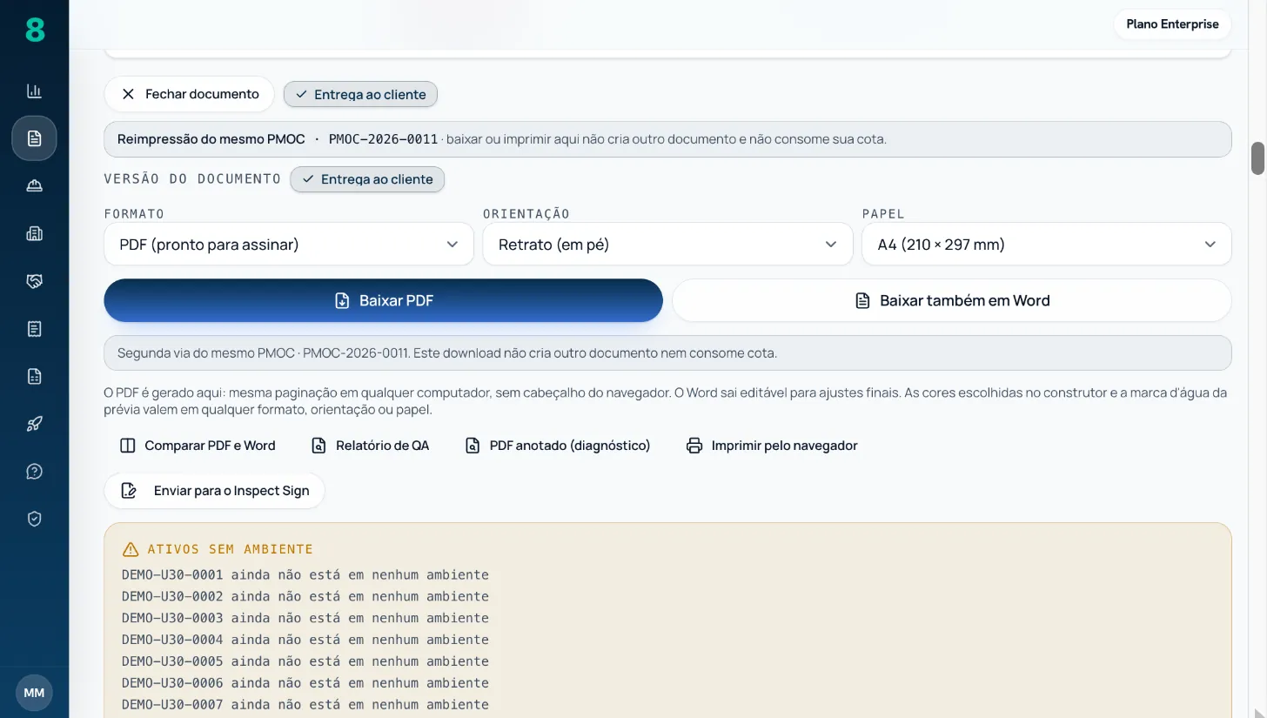Click the DEMO-U30-0001 row
The height and width of the screenshot is (718, 1267).
tap(305, 575)
